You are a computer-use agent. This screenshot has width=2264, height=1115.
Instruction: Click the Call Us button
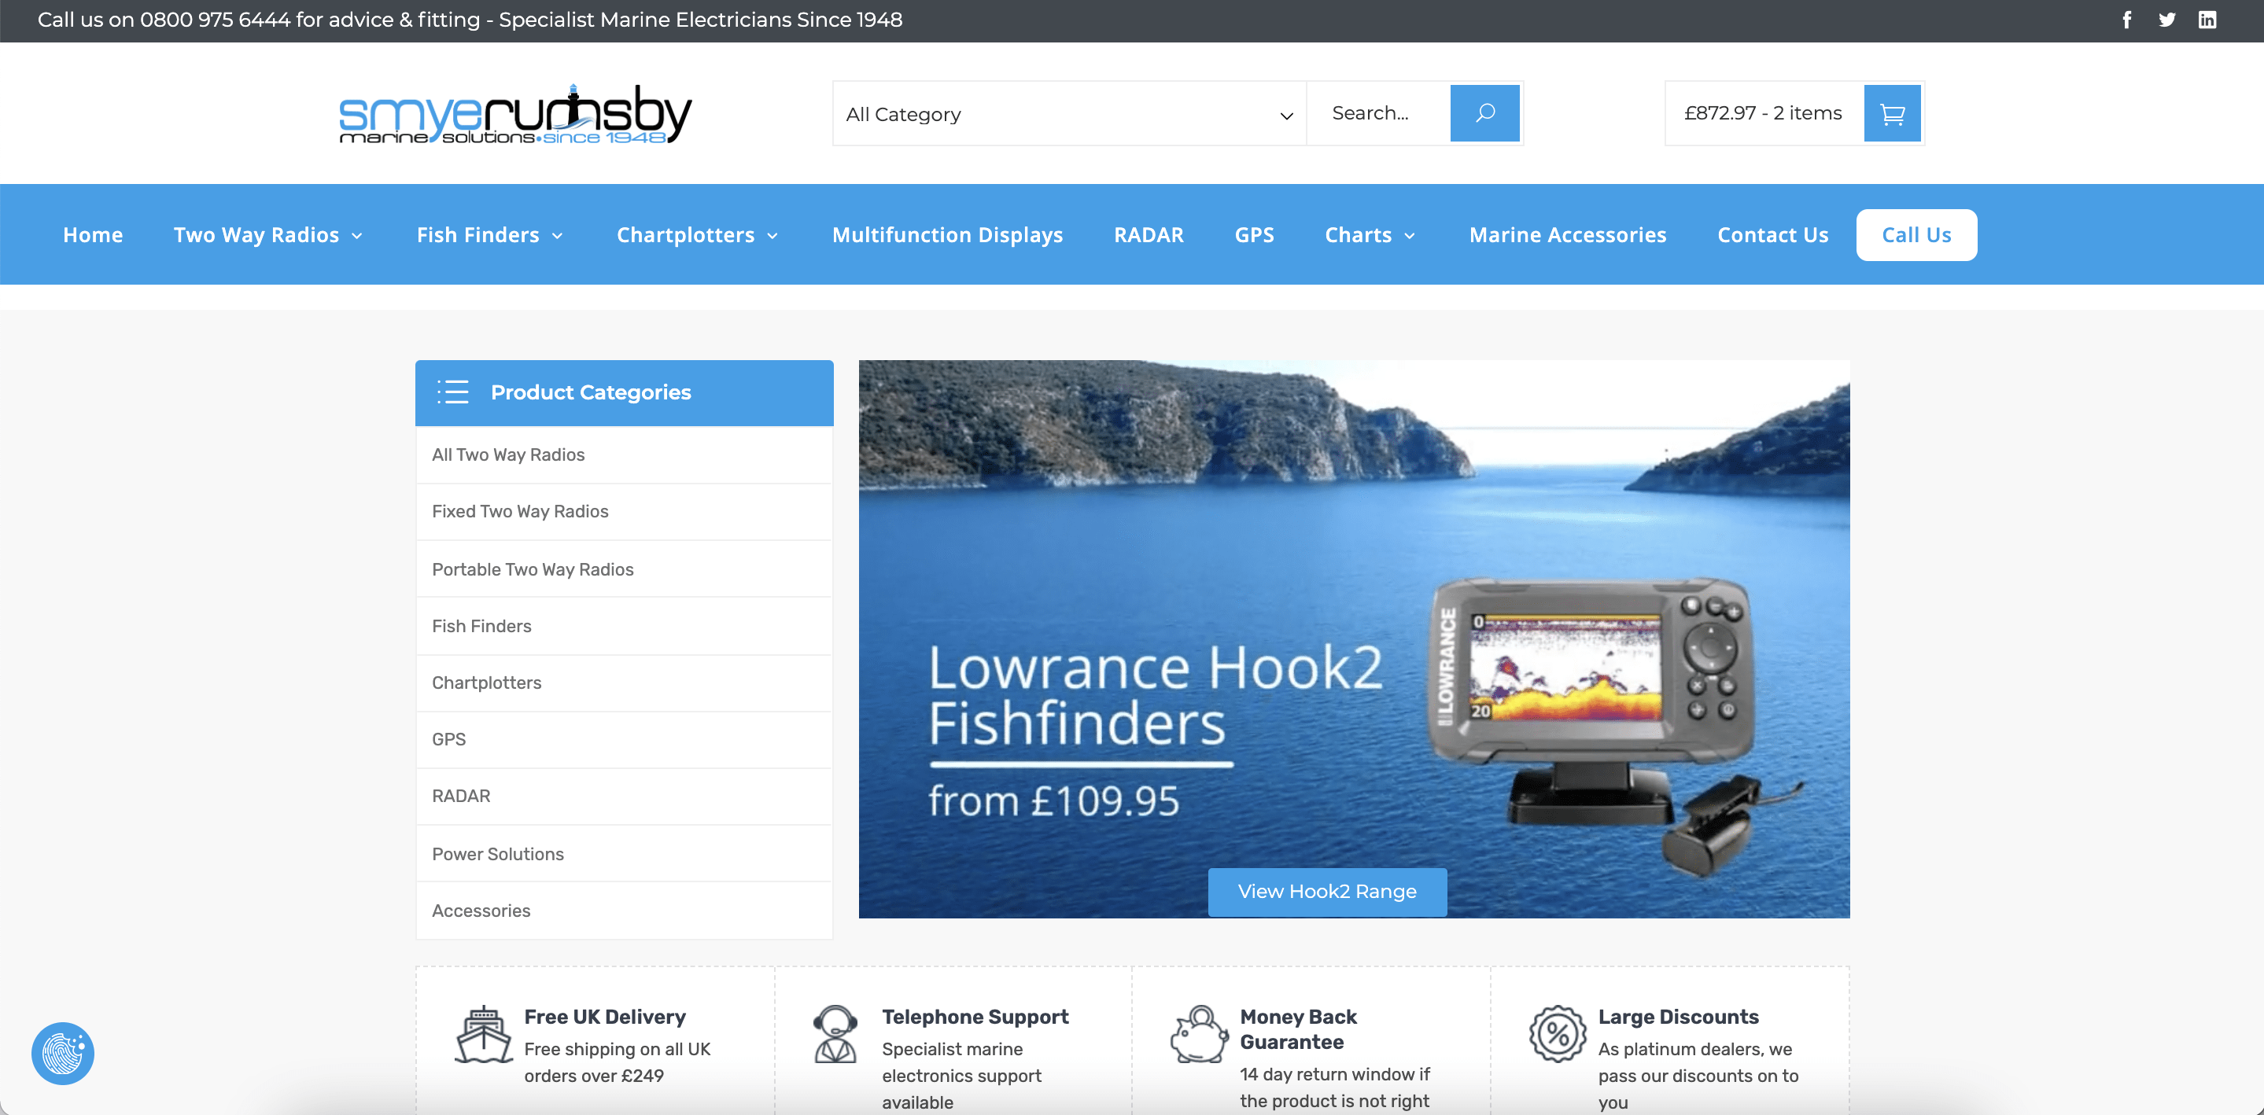(1916, 234)
